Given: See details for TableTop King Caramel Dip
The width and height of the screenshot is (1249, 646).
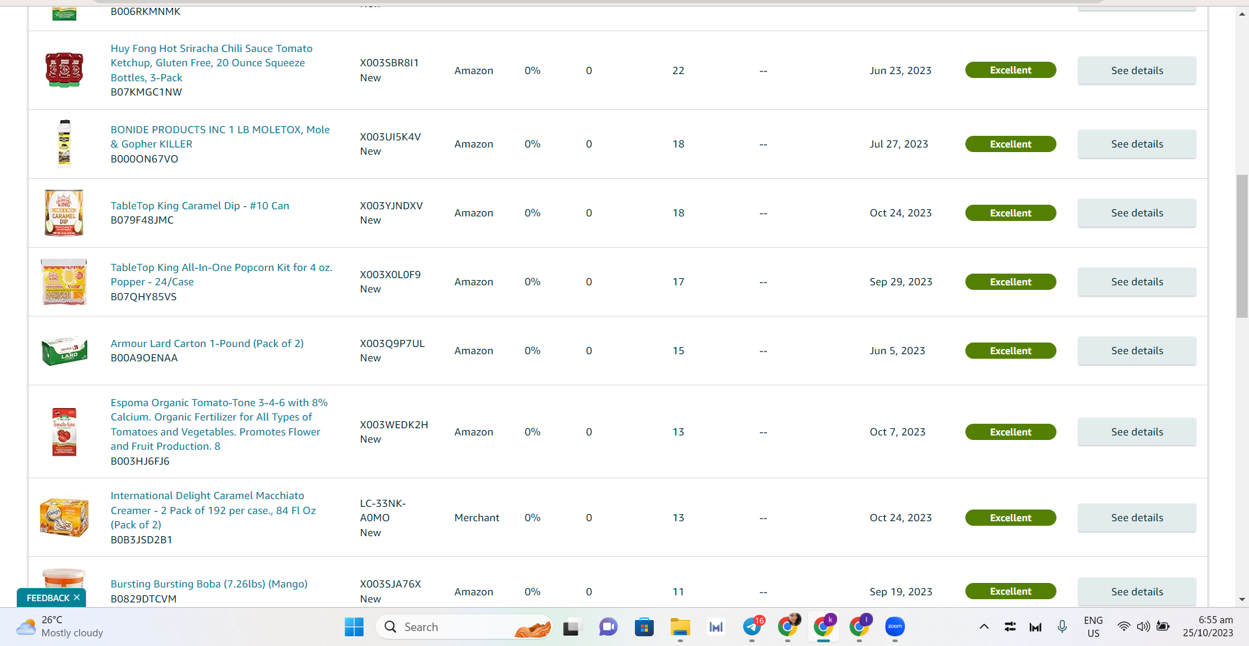Looking at the screenshot, I should pos(1136,213).
